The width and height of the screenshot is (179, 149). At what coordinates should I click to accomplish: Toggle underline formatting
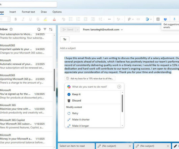(x=30, y=19)
